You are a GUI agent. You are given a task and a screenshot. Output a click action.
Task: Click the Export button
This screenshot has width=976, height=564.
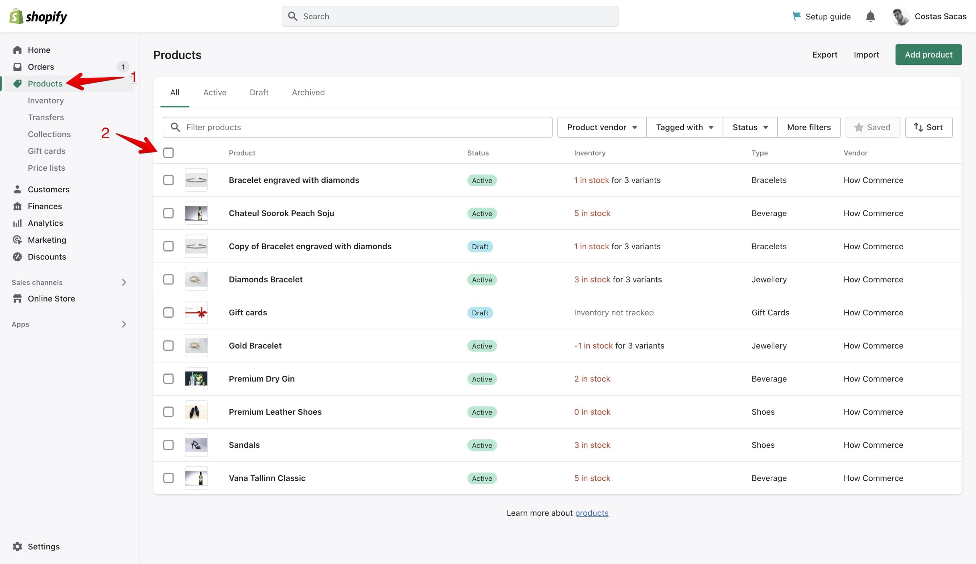pos(825,55)
